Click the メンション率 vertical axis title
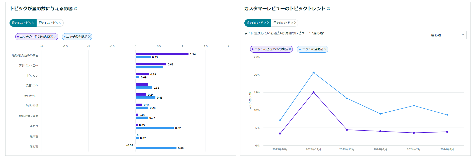This screenshot has height=157, width=475. (x=250, y=101)
